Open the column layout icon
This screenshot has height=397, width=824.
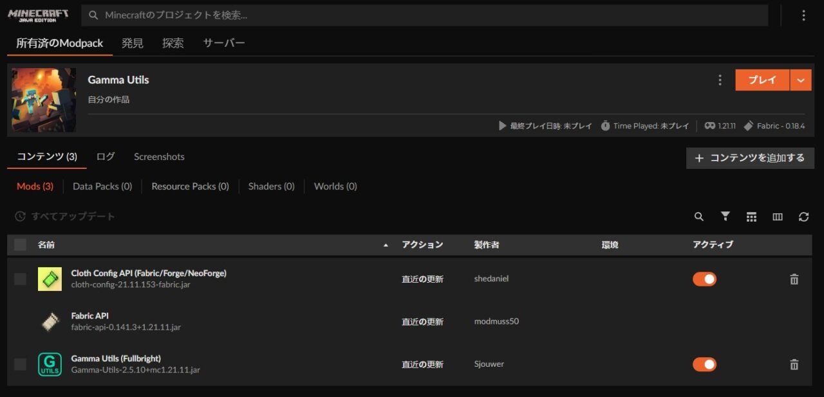click(778, 217)
